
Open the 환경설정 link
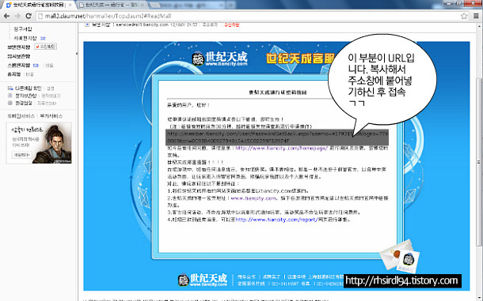pos(24,103)
